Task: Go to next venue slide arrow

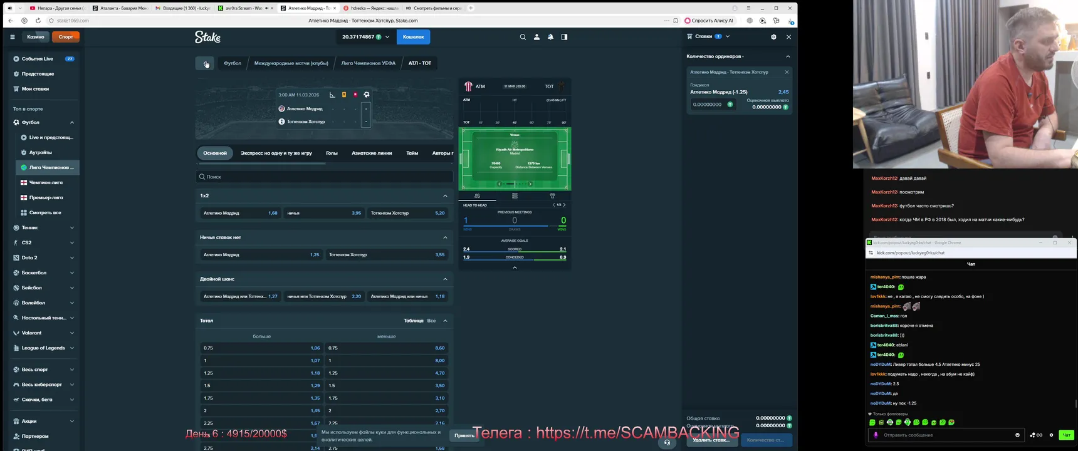Action: pos(530,184)
